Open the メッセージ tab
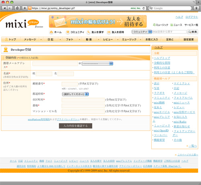Screen dimensions: 201x185 pyautogui.click(x=30, y=39)
